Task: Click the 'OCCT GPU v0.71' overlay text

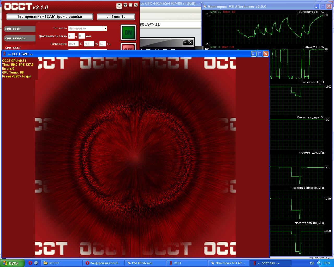Action: [14, 61]
